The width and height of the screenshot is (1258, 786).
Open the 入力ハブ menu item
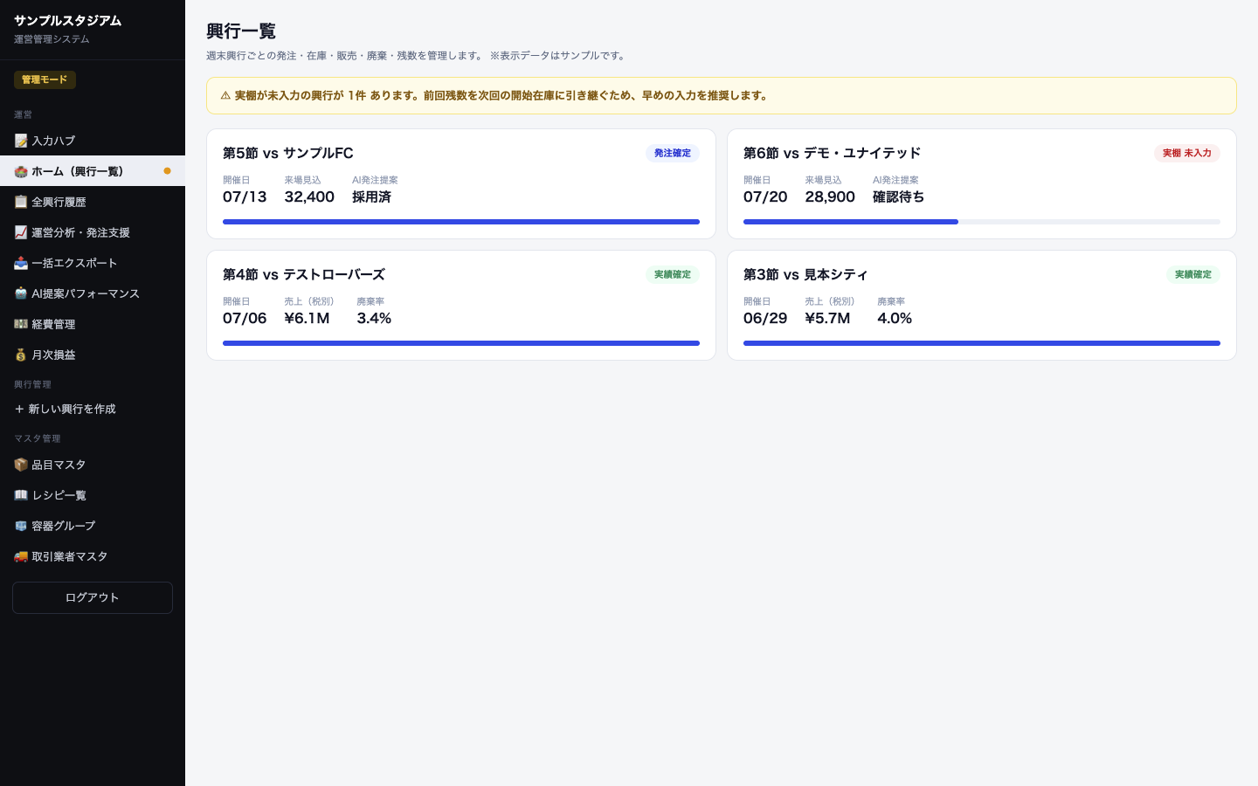tap(93, 141)
